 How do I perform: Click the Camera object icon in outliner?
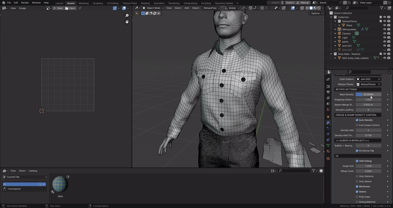pyautogui.click(x=339, y=33)
